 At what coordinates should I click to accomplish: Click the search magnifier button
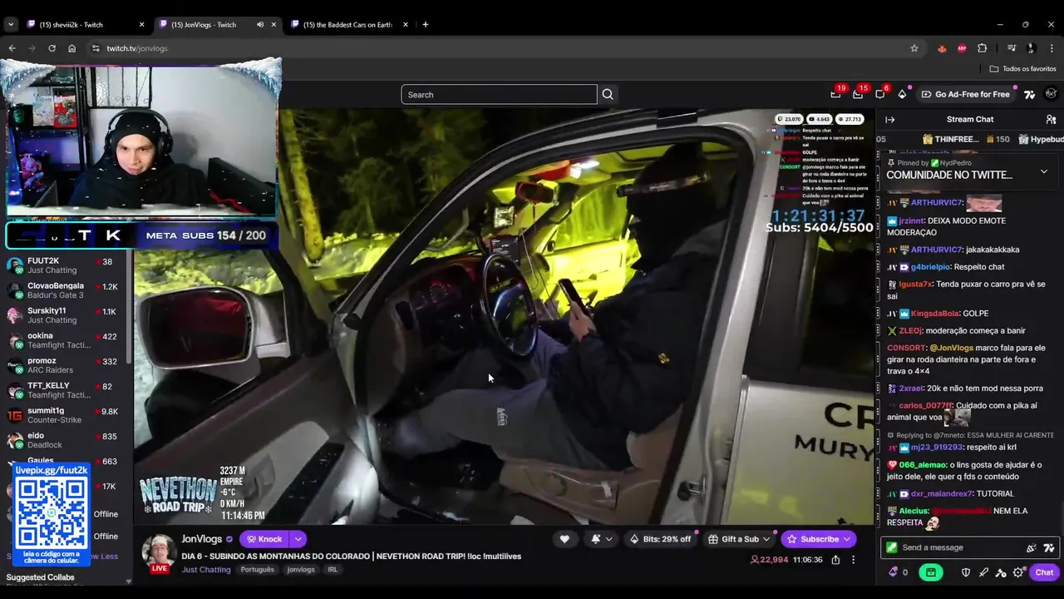(x=608, y=94)
